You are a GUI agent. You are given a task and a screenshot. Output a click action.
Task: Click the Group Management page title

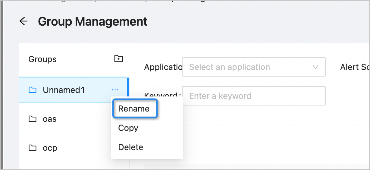tap(93, 21)
